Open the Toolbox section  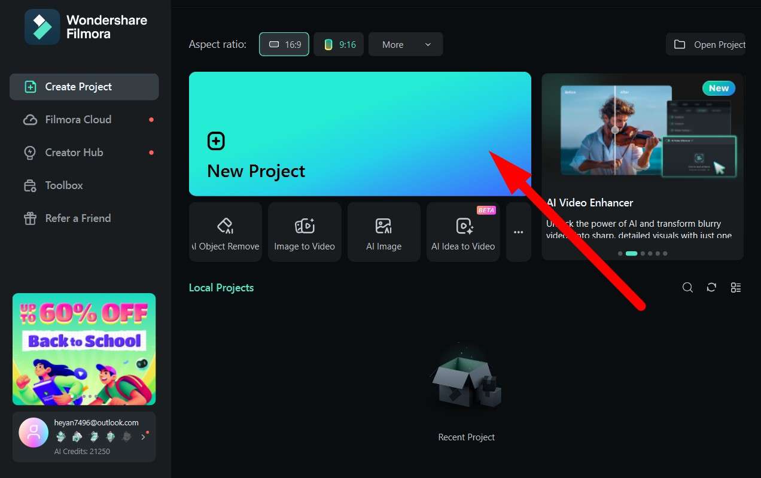pyautogui.click(x=84, y=185)
